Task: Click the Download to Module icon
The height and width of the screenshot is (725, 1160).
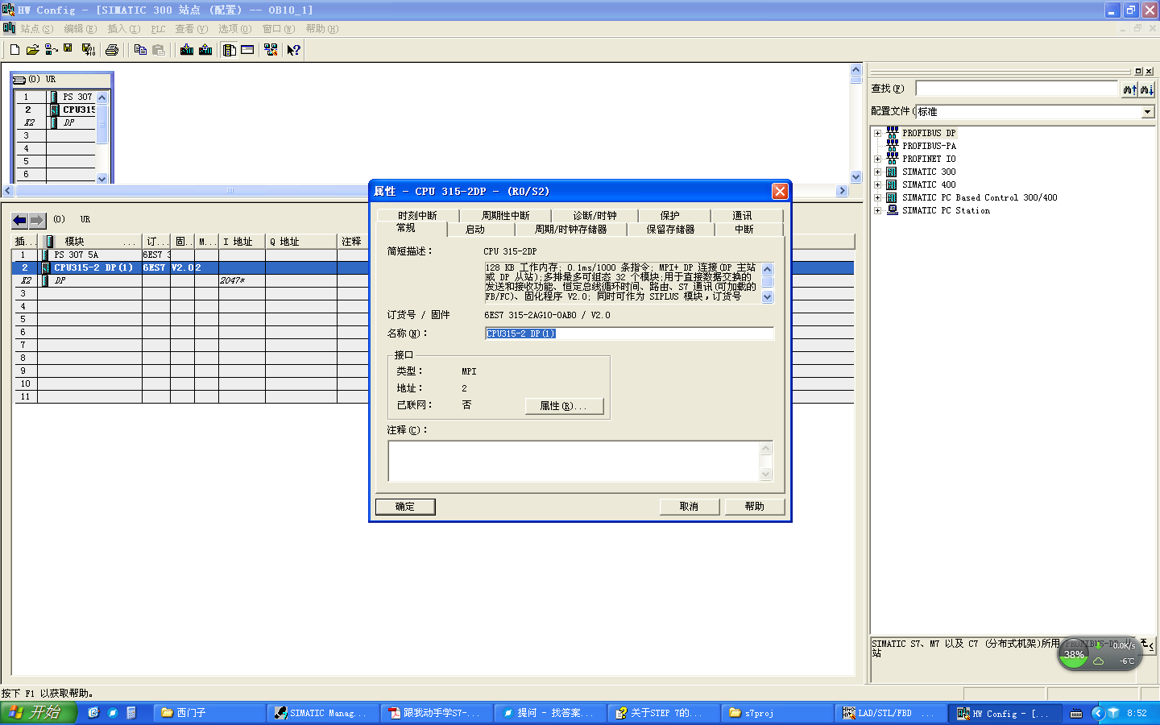Action: pos(187,50)
